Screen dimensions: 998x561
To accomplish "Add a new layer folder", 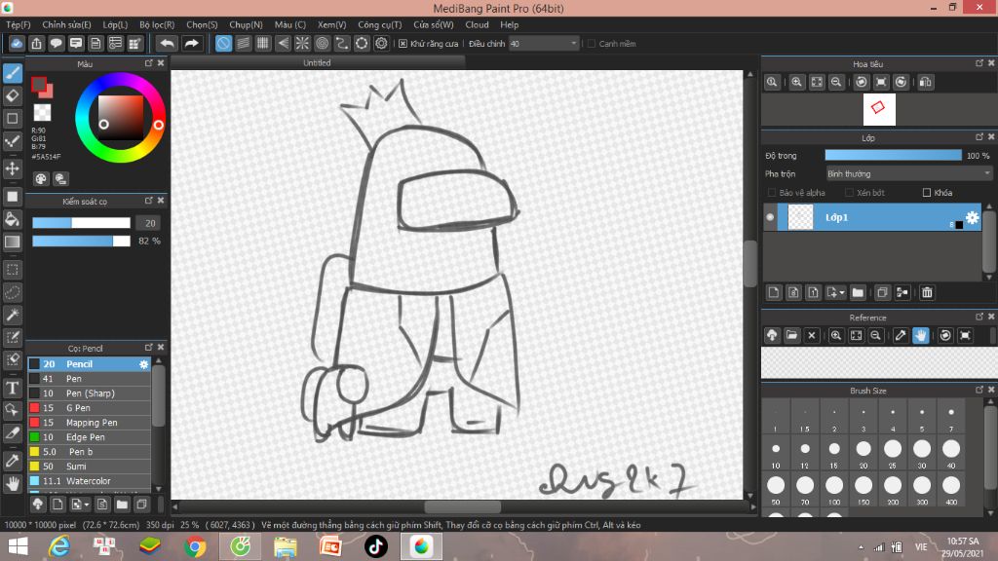I will pos(858,292).
